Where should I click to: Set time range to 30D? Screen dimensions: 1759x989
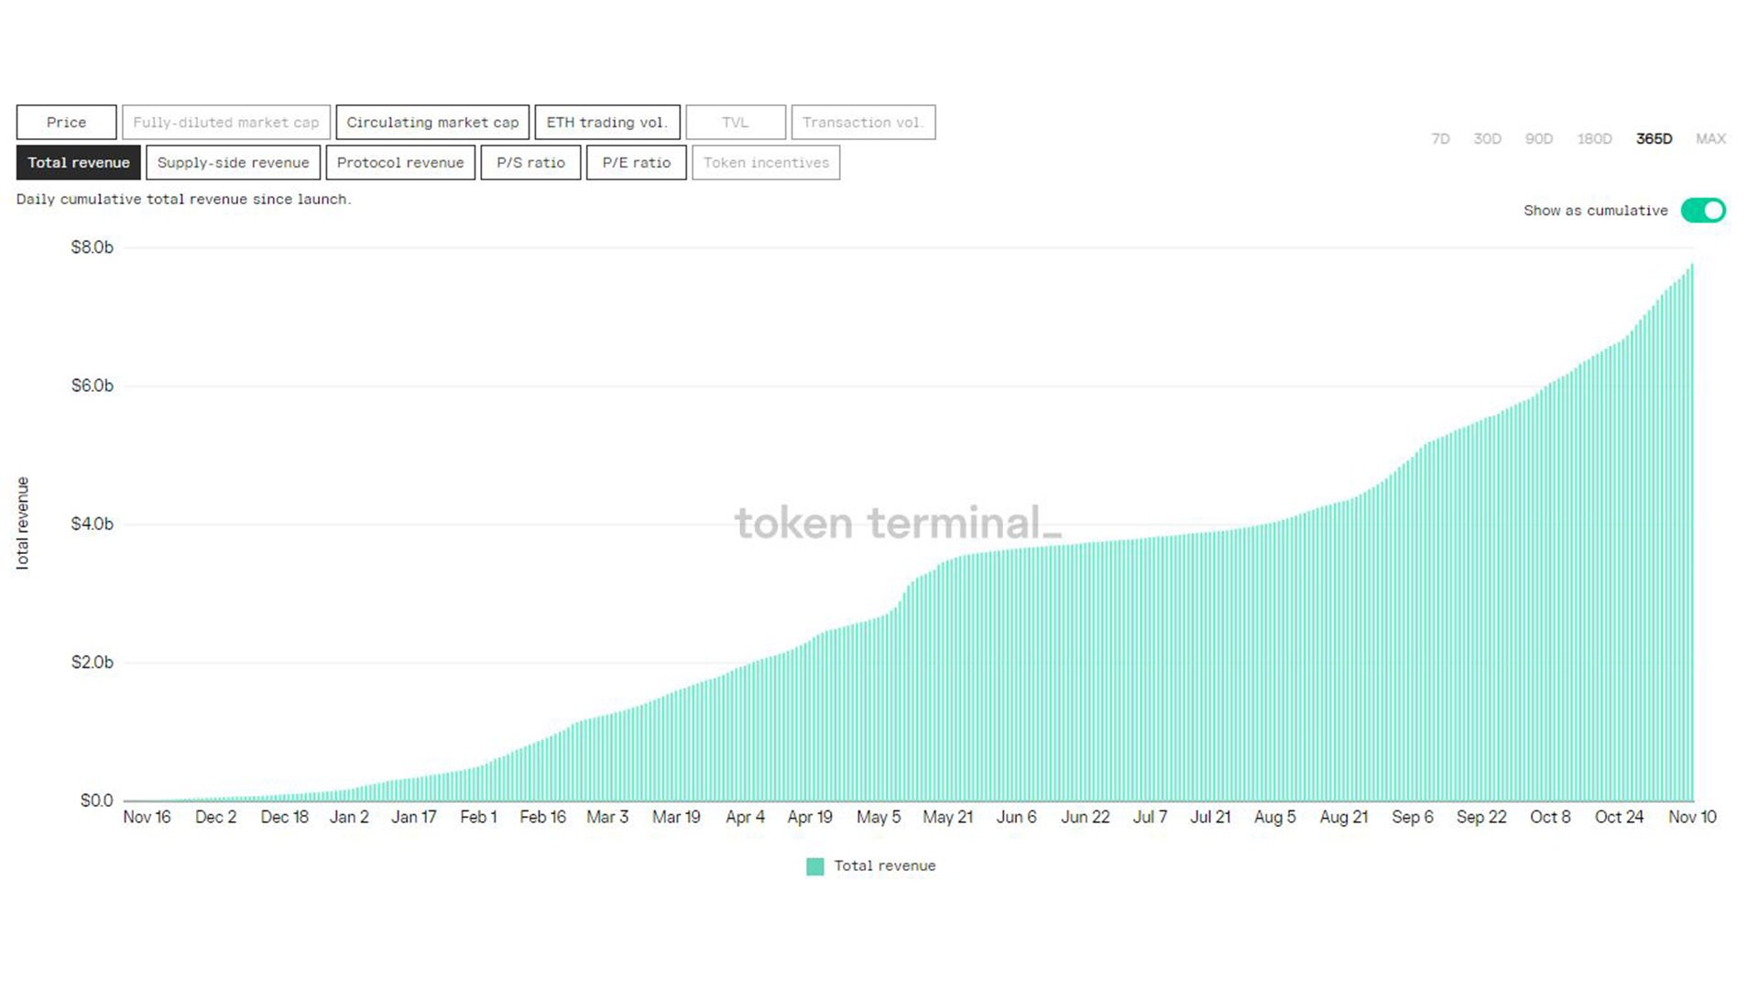[1487, 139]
